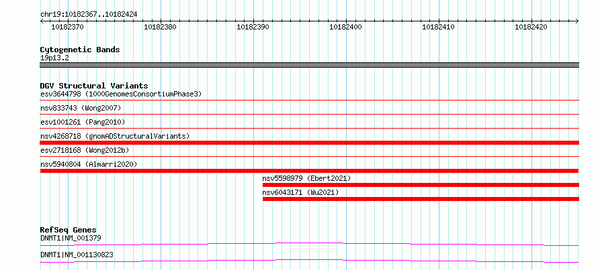Click ruler position 10182380
The width and height of the screenshot is (598, 270).
pyautogui.click(x=160, y=27)
